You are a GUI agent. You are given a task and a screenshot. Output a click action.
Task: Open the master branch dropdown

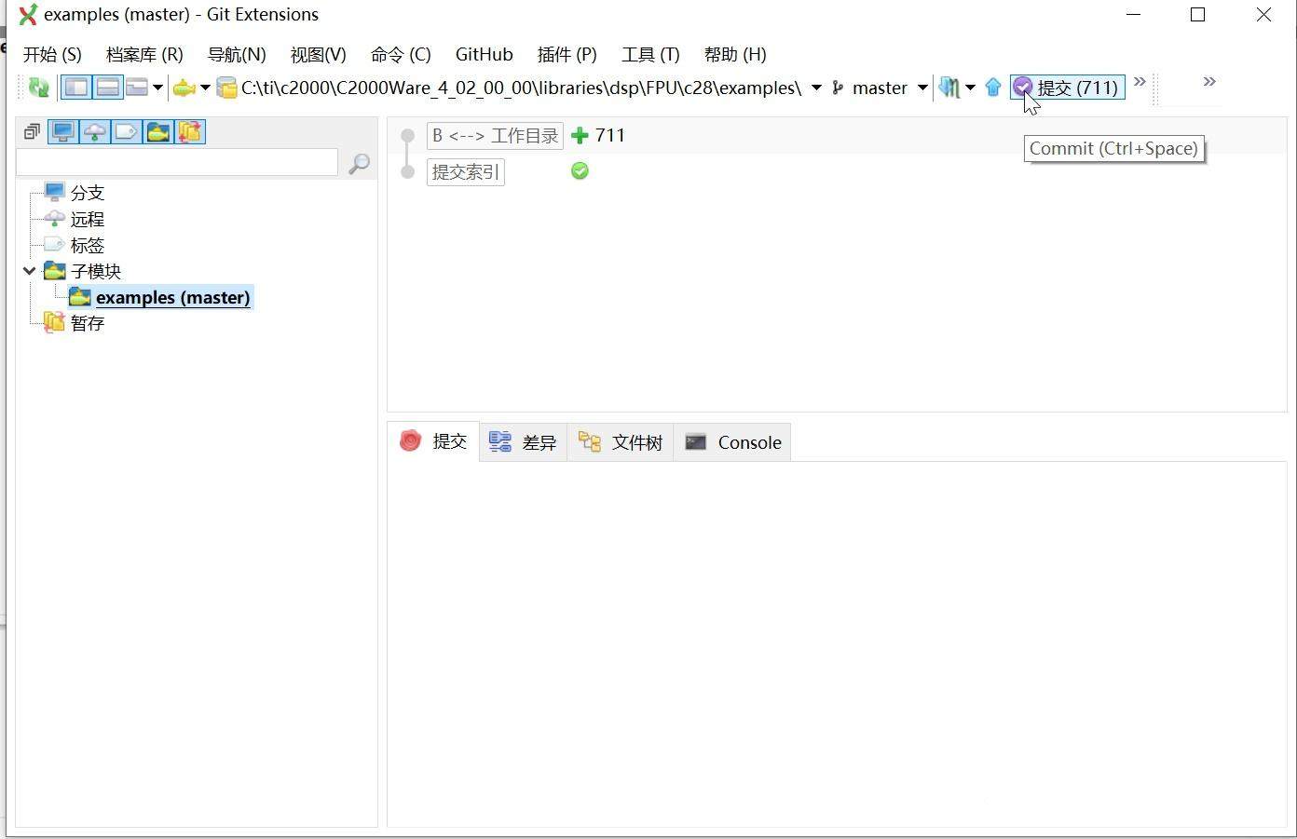pyautogui.click(x=922, y=88)
